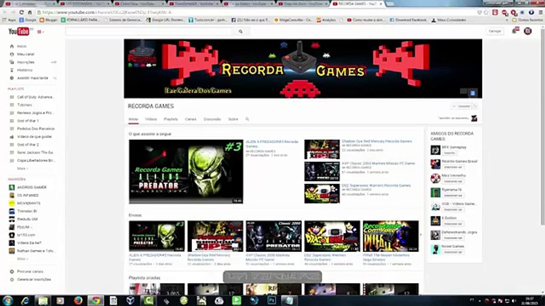Viewport: 545px width, 306px height.
Task: Open Histórico in the sidebar
Action: tap(25, 70)
